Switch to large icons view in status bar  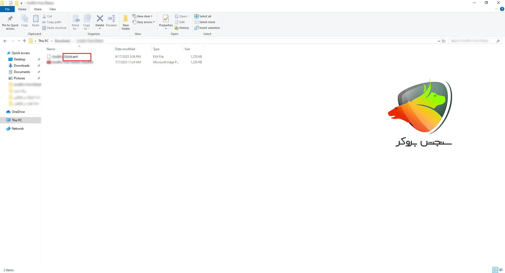[501, 270]
